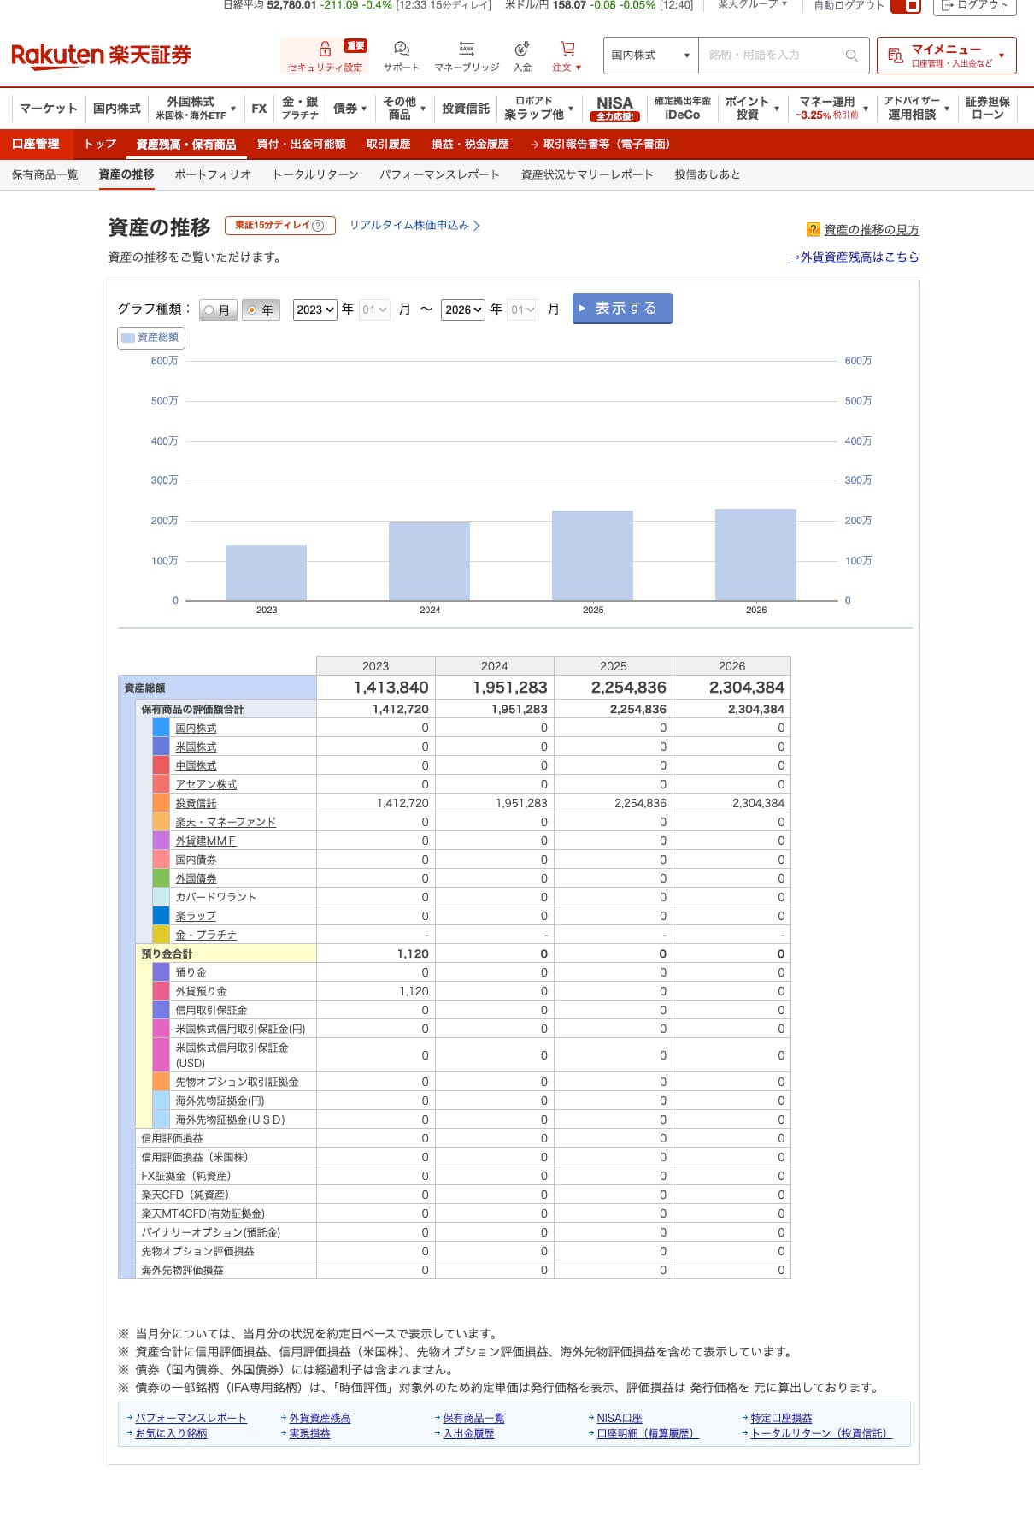Switch to the ポートフォリオ tab
Screen dimensions: 1034x1529
pos(213,174)
